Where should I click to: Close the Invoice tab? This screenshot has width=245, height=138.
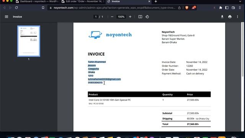149,2
